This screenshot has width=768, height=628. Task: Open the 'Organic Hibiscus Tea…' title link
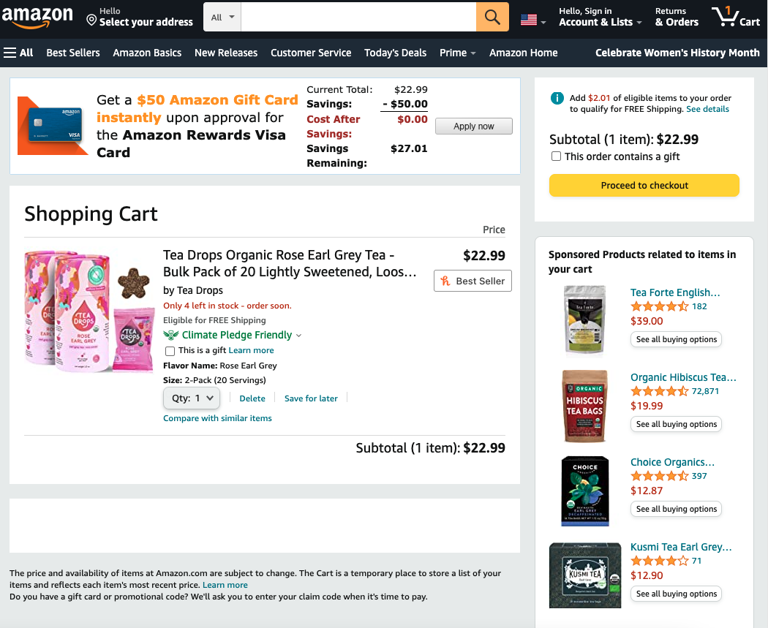683,377
